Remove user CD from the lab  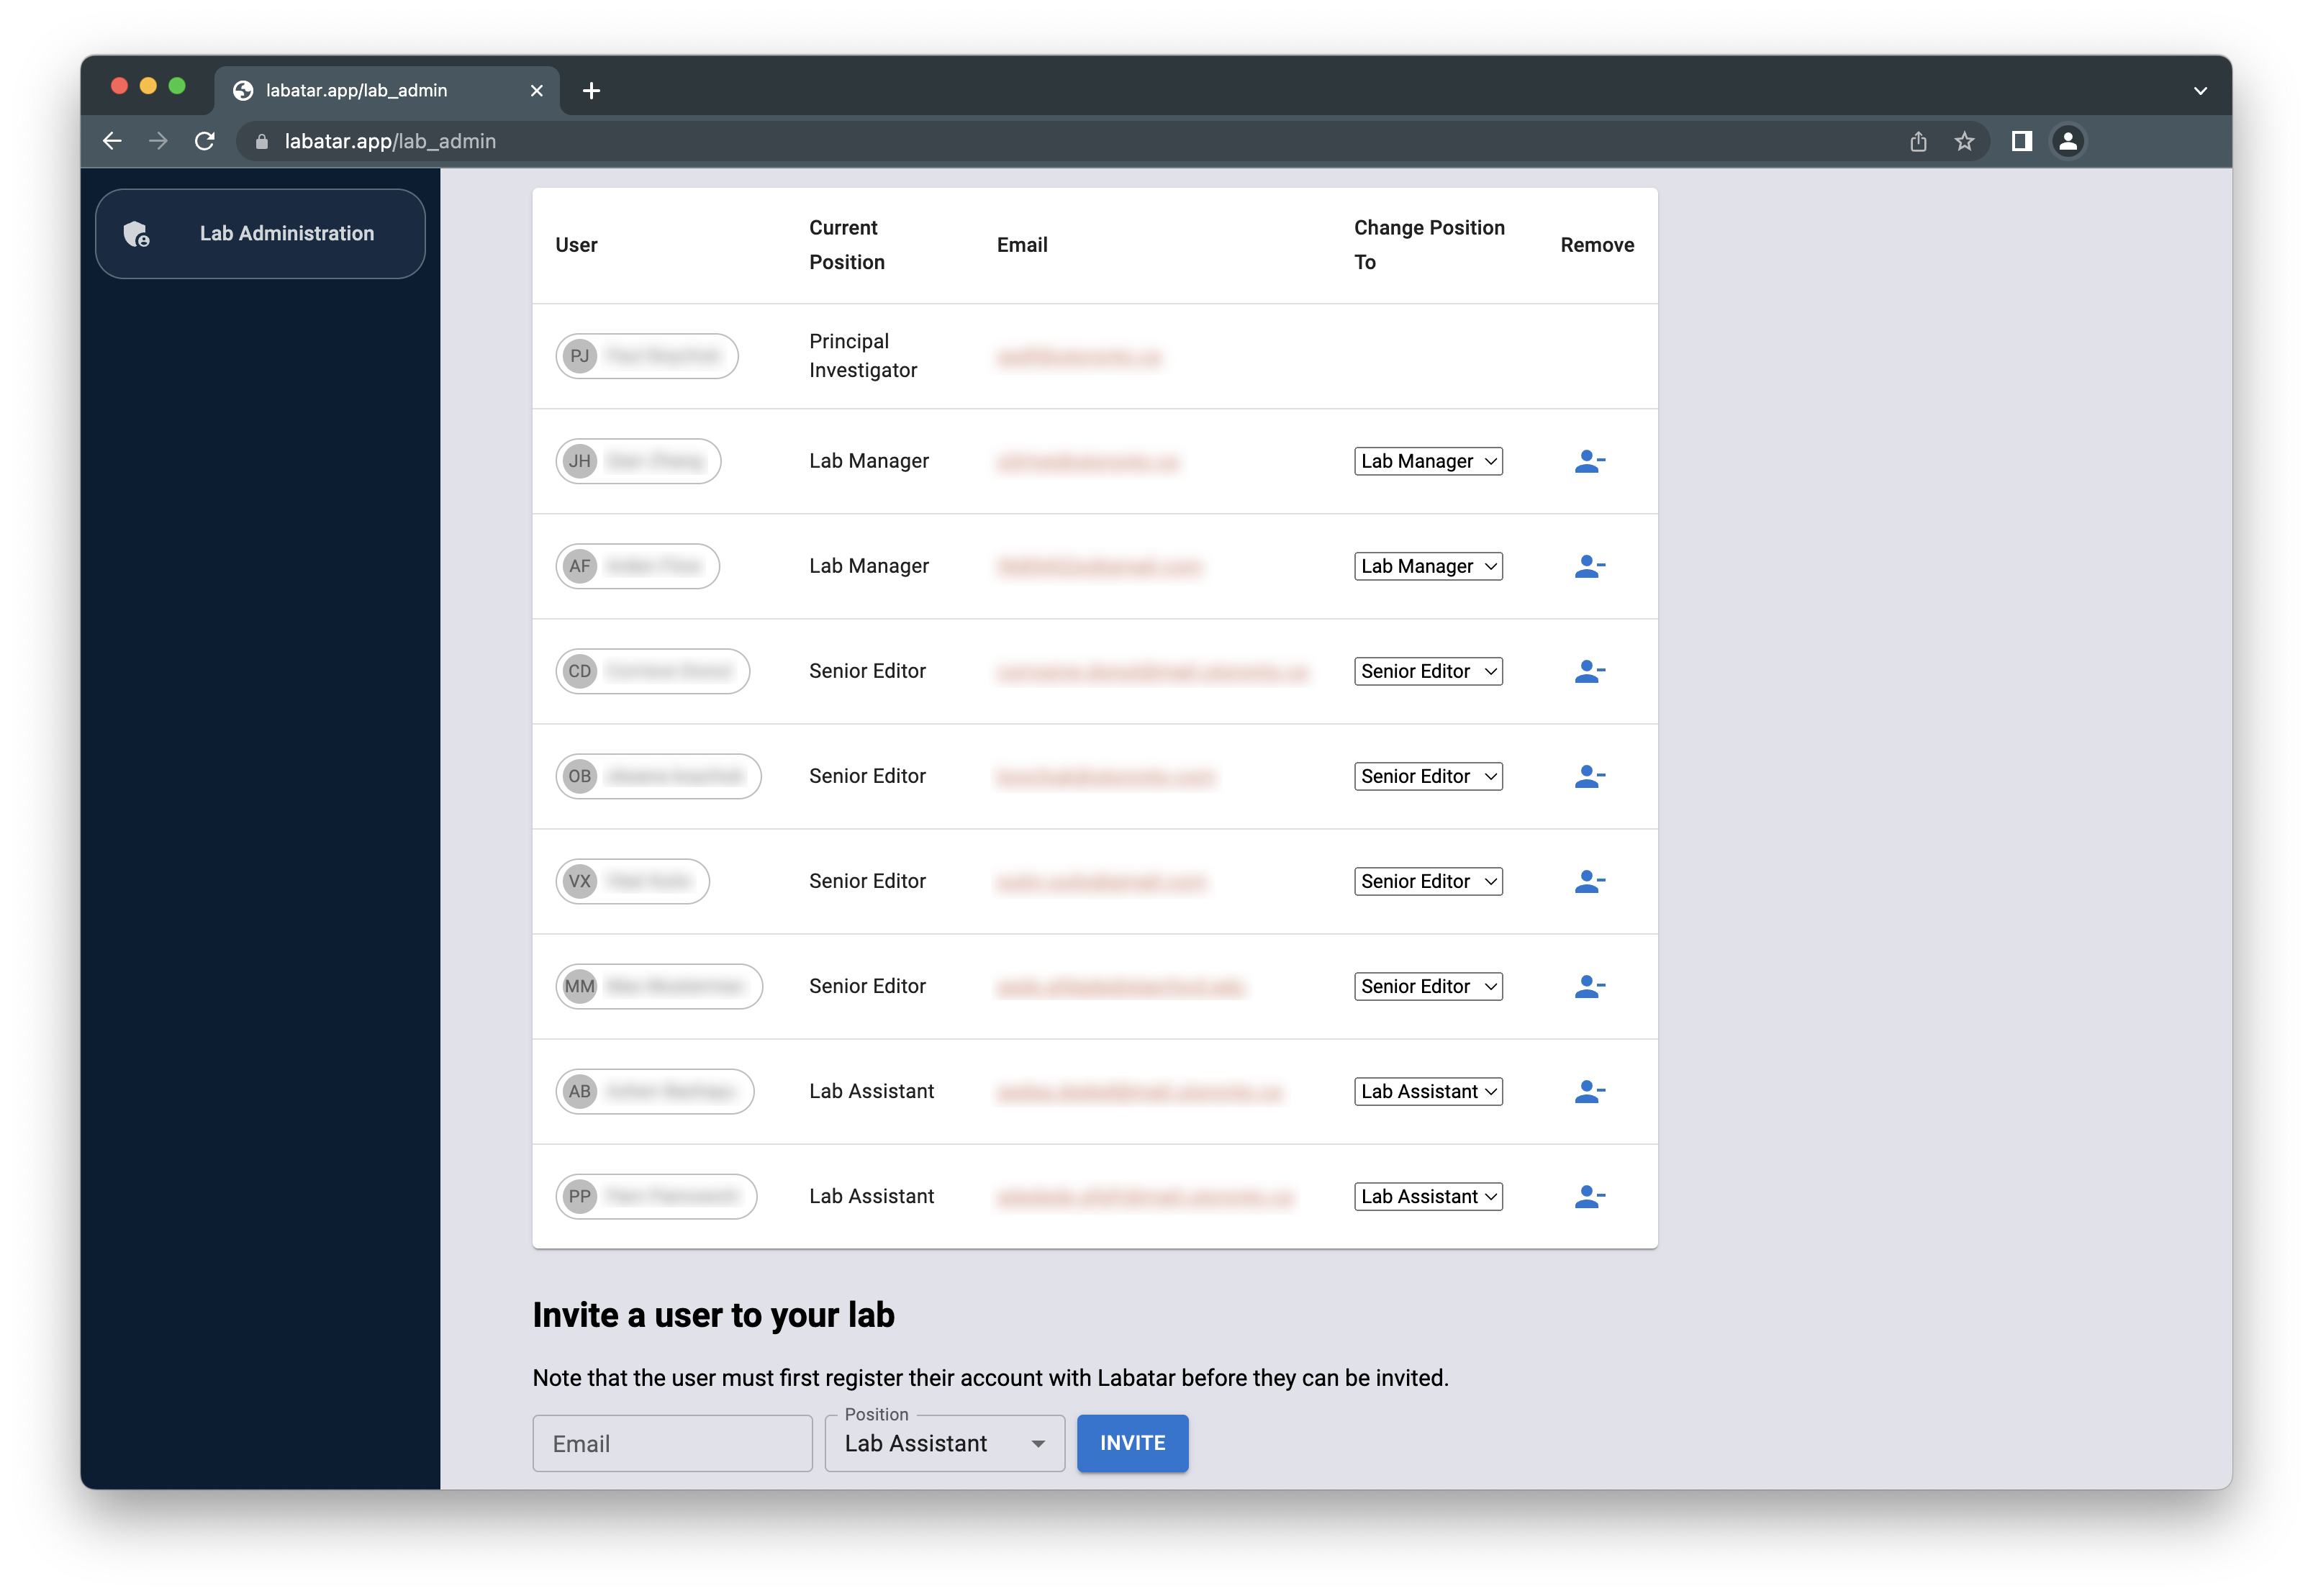pyautogui.click(x=1588, y=671)
